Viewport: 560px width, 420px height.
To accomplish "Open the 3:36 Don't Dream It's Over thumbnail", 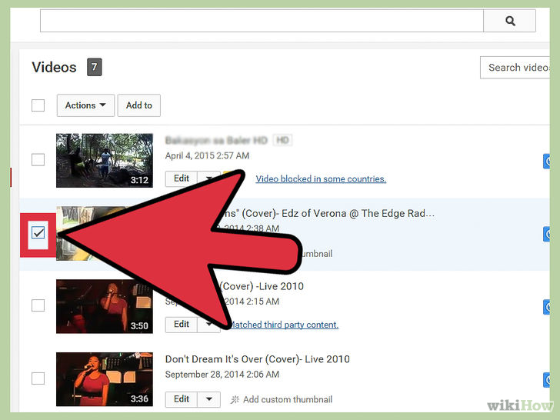I will (x=105, y=379).
